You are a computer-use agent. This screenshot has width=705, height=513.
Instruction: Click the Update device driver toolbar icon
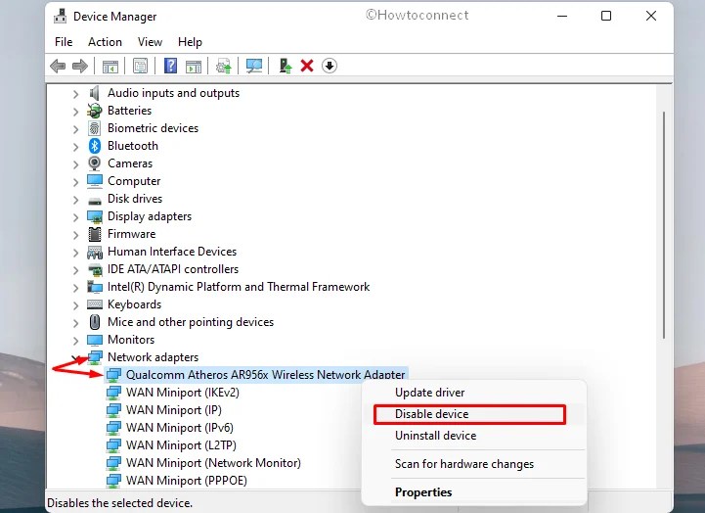tap(224, 67)
